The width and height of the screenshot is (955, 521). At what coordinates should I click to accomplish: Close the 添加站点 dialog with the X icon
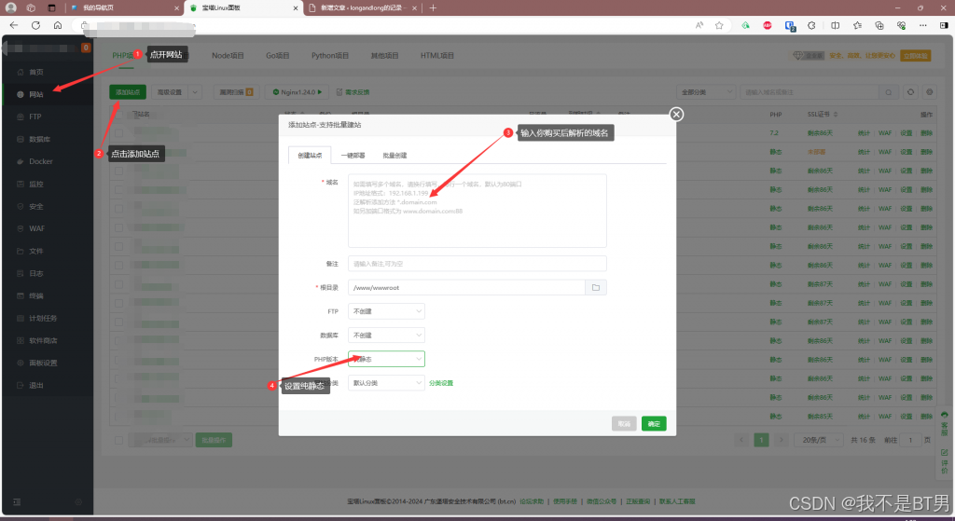(x=676, y=114)
